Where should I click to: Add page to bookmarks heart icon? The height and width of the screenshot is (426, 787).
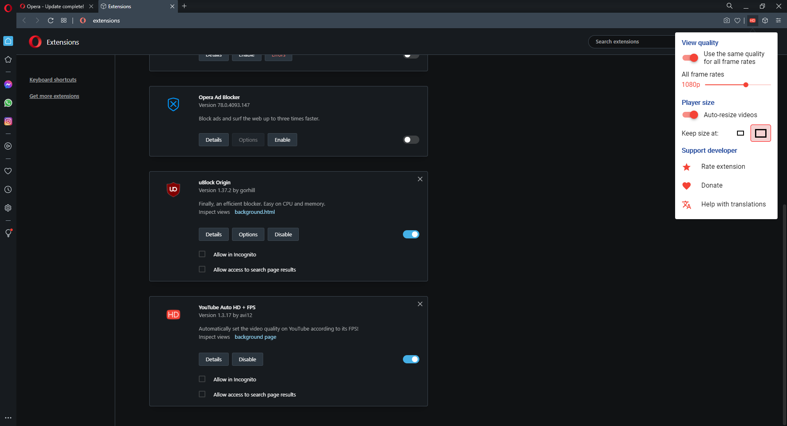737,20
